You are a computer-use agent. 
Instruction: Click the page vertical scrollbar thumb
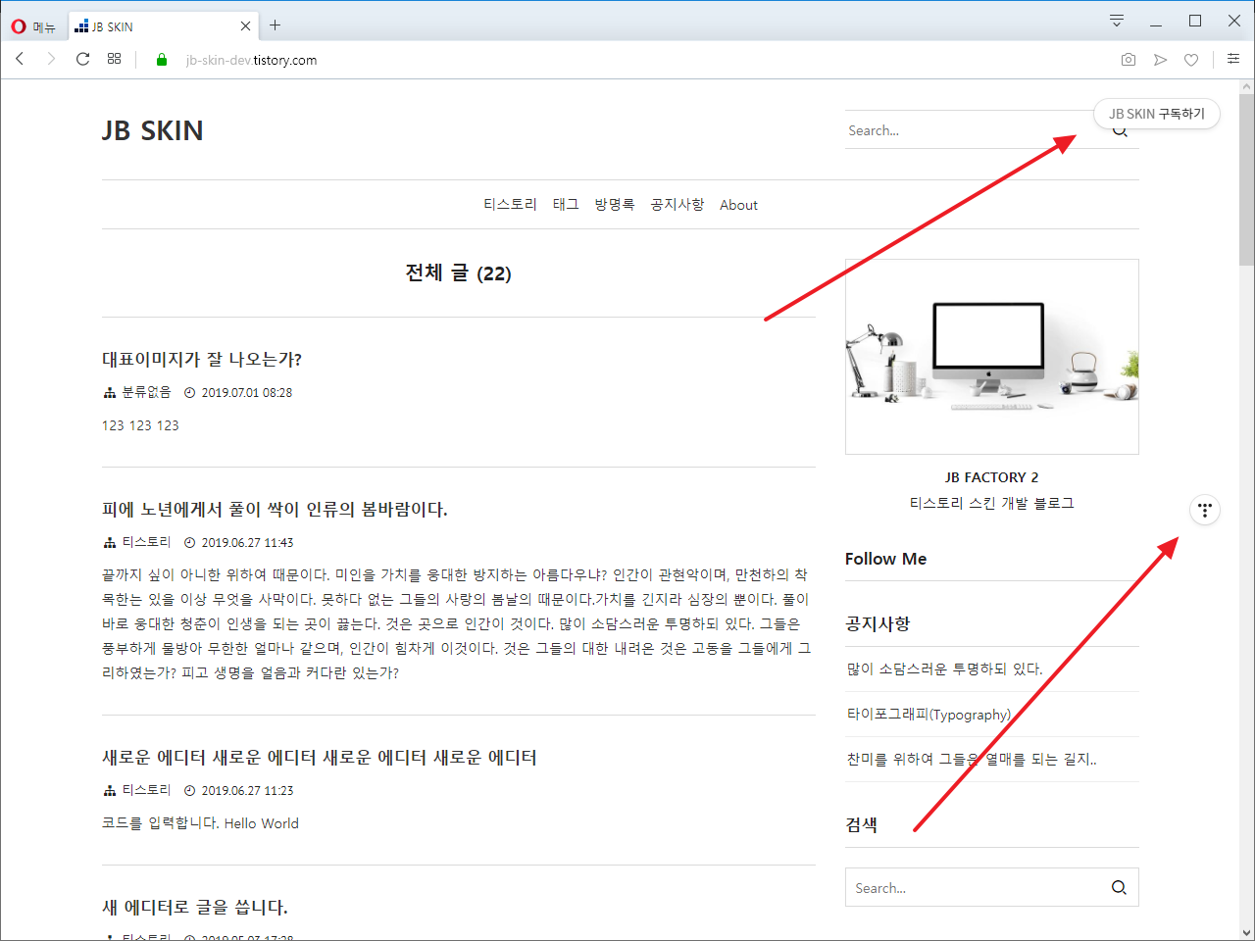pos(1246,179)
